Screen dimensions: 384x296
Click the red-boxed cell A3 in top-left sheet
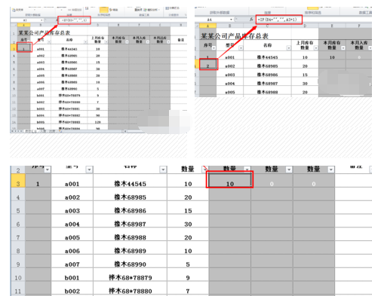point(24,47)
